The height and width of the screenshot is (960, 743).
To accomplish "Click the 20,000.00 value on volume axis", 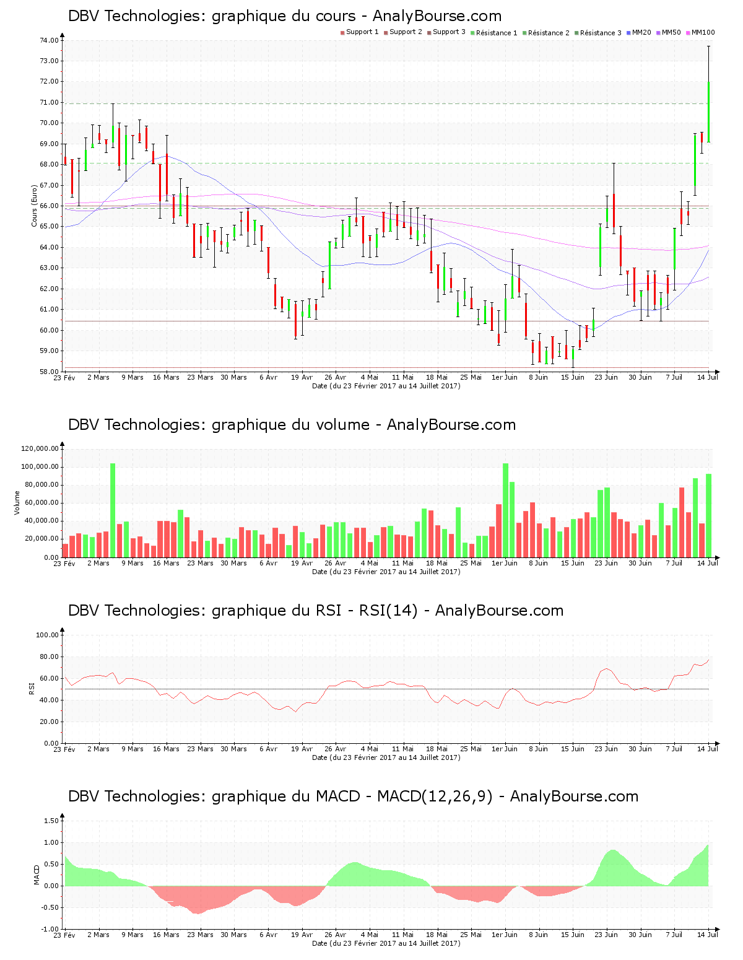I will pyautogui.click(x=42, y=539).
